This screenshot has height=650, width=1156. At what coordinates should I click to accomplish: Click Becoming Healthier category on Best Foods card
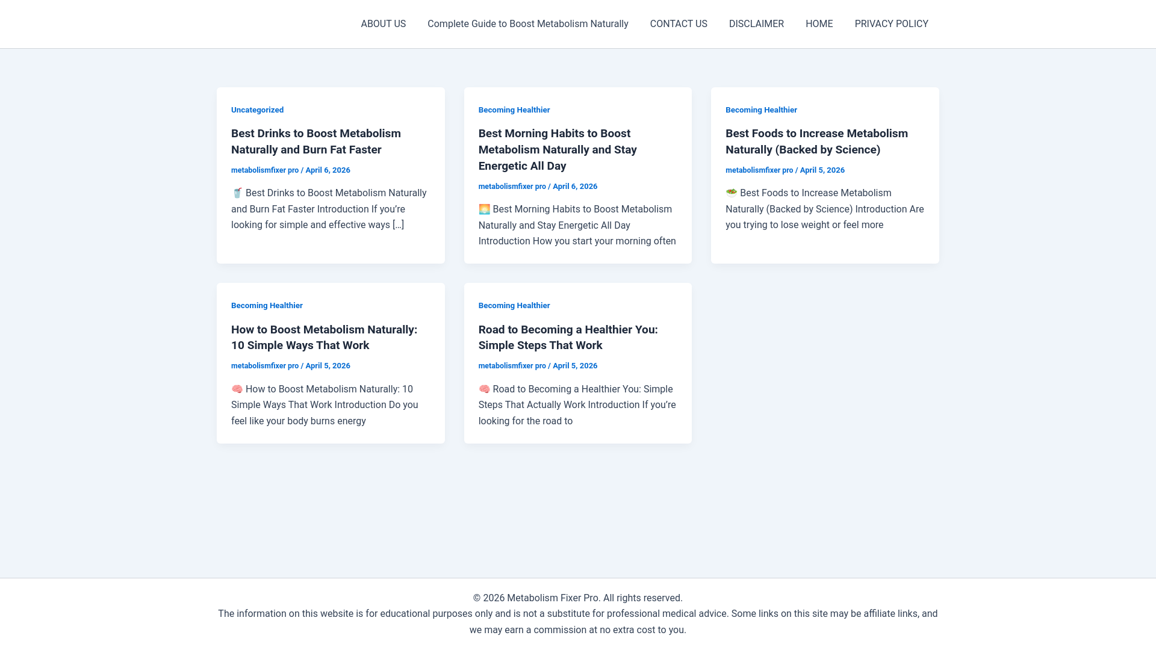(761, 110)
